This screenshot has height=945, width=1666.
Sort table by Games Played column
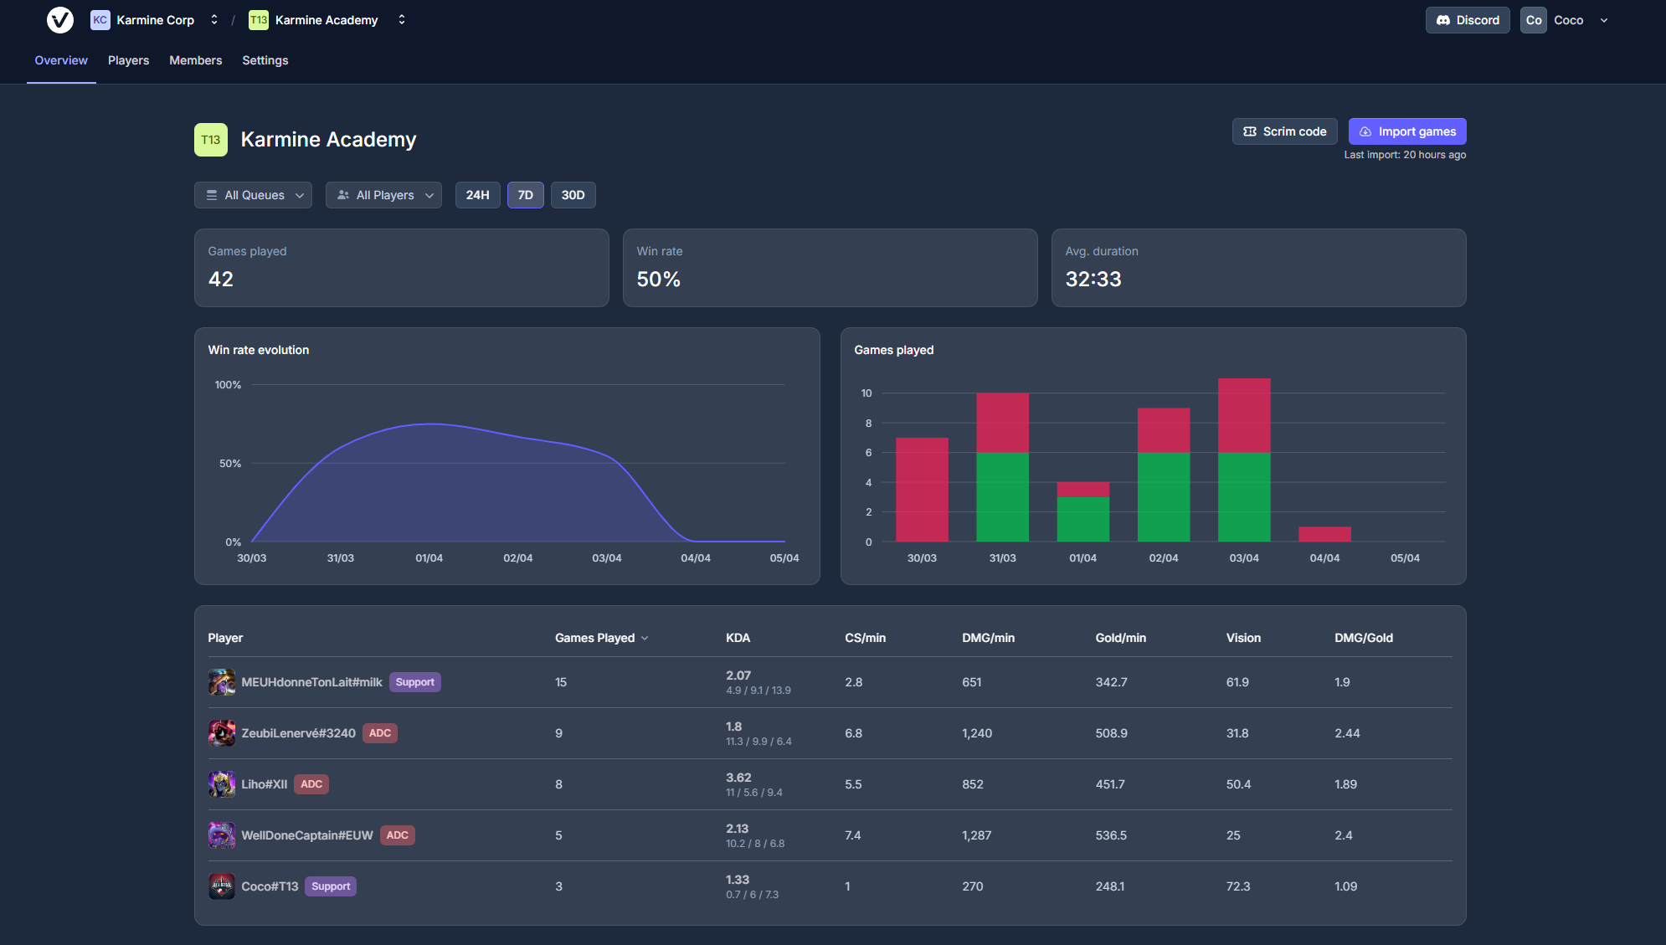click(601, 637)
